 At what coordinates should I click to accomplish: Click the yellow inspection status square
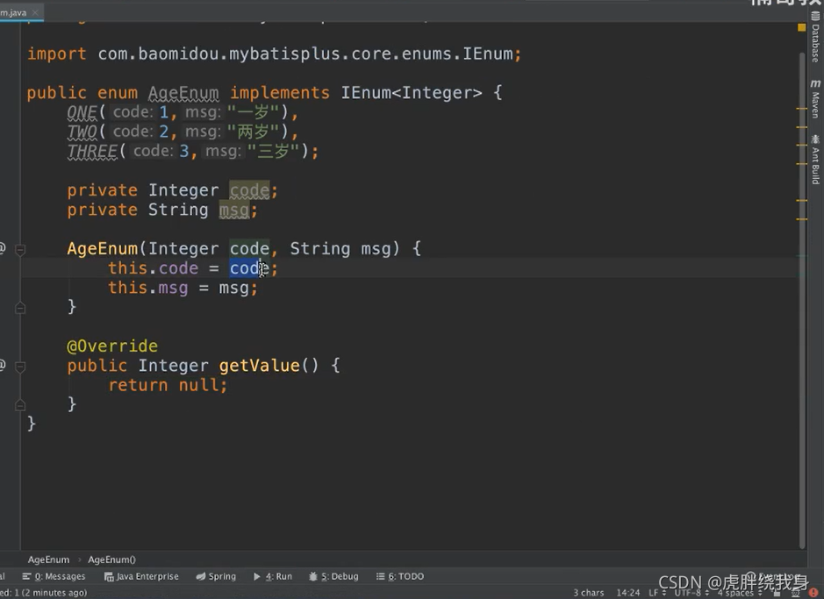(x=801, y=27)
